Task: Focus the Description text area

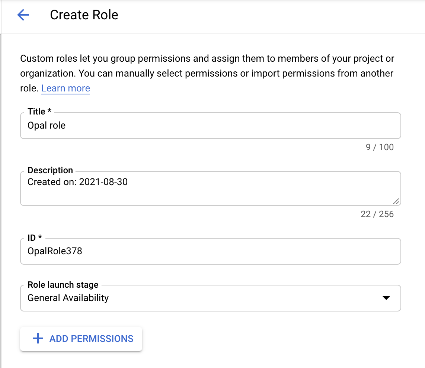Action: 210,191
